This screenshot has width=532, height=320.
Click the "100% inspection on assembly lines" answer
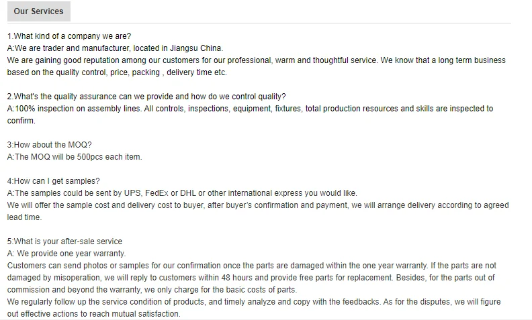(250, 109)
